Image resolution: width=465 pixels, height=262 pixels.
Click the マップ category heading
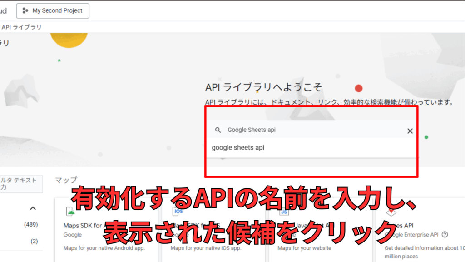pos(66,180)
